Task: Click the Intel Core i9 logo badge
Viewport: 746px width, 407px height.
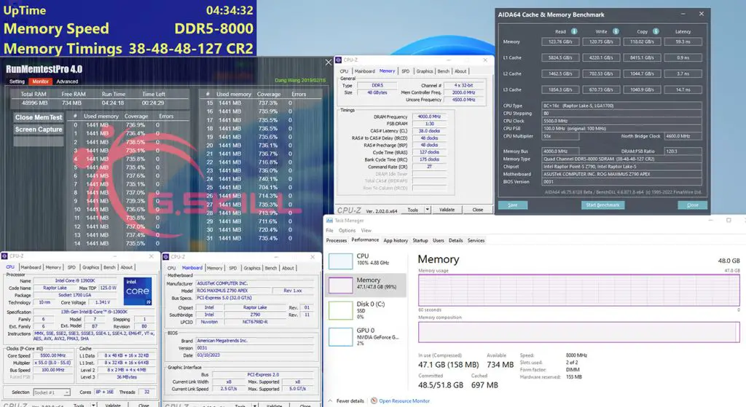Action: click(138, 291)
